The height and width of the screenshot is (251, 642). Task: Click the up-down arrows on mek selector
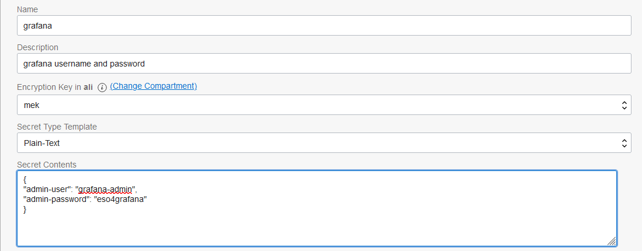(x=624, y=105)
